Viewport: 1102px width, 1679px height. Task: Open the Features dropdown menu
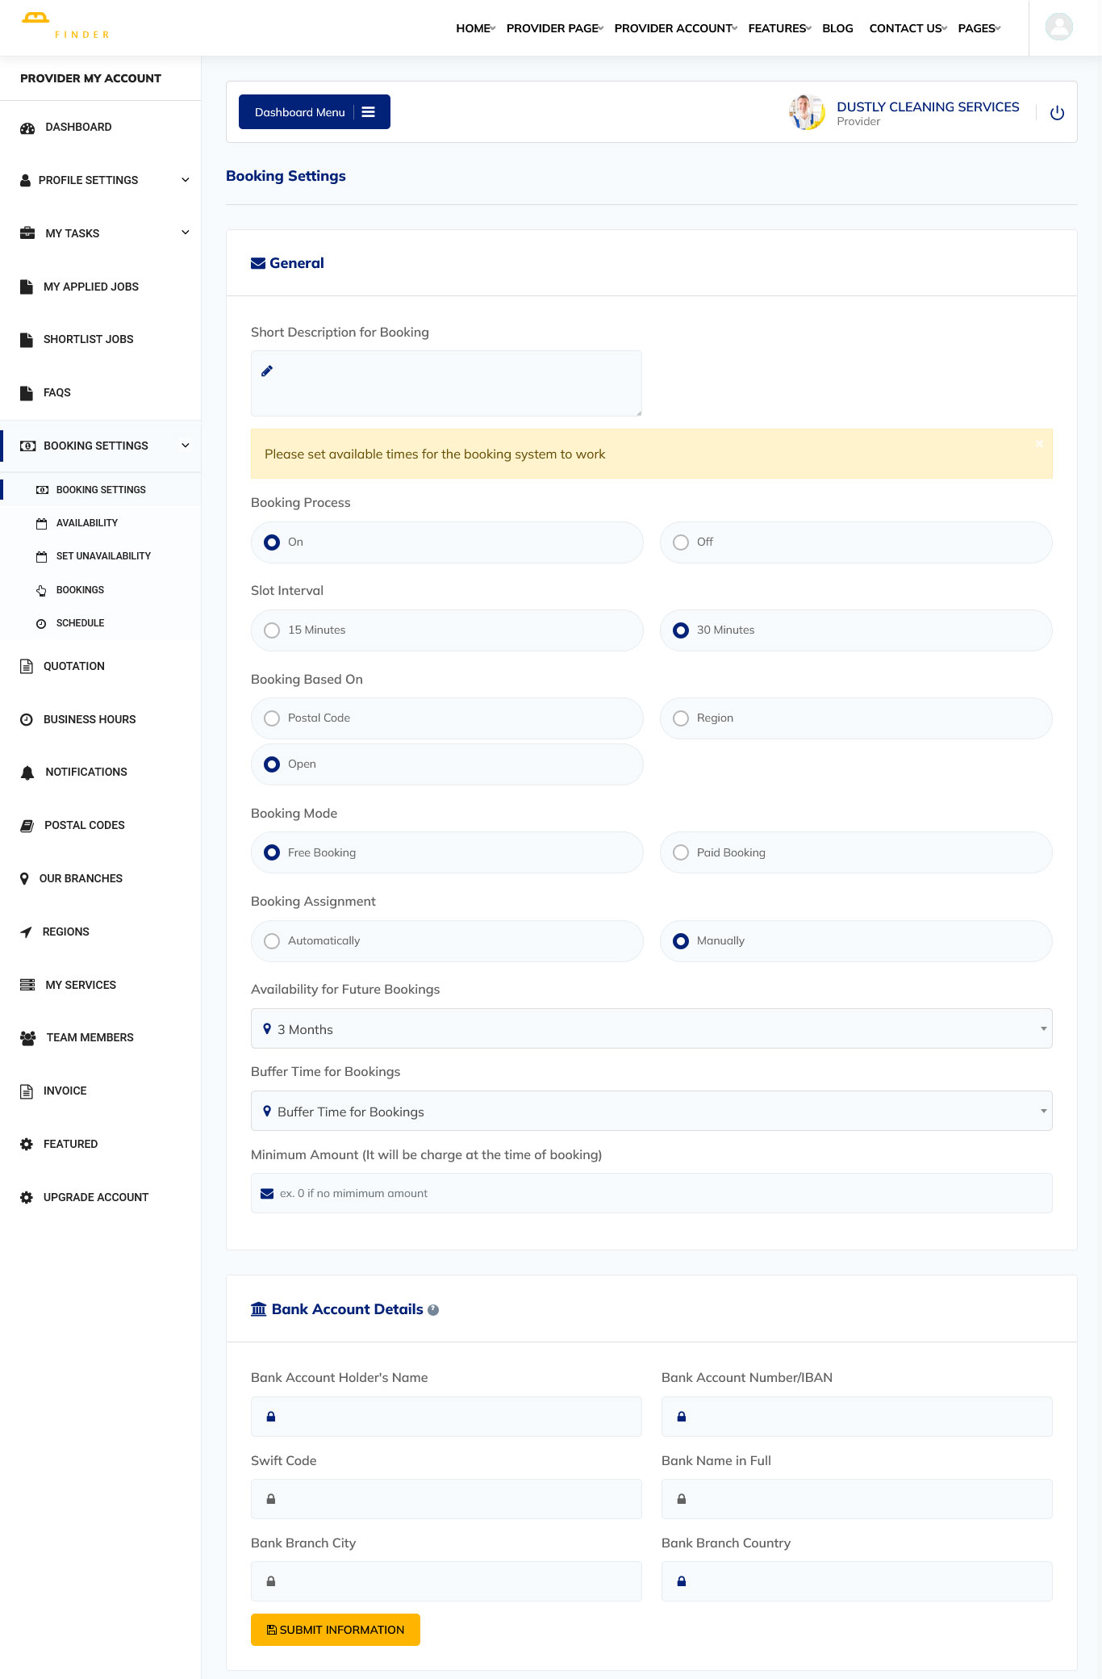pos(779,28)
